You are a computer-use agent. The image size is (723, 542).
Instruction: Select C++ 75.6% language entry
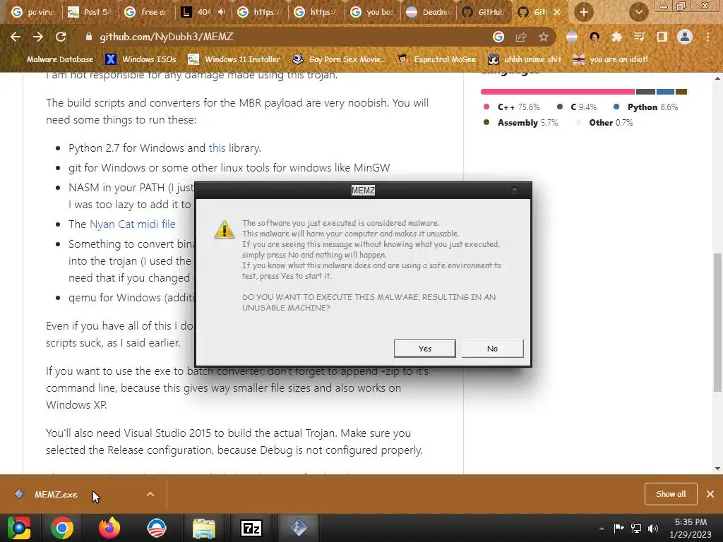pyautogui.click(x=511, y=107)
